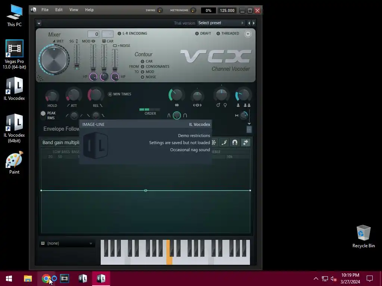Click the 0% swing value field
This screenshot has width=382, height=286.
pyautogui.click(x=208, y=10)
